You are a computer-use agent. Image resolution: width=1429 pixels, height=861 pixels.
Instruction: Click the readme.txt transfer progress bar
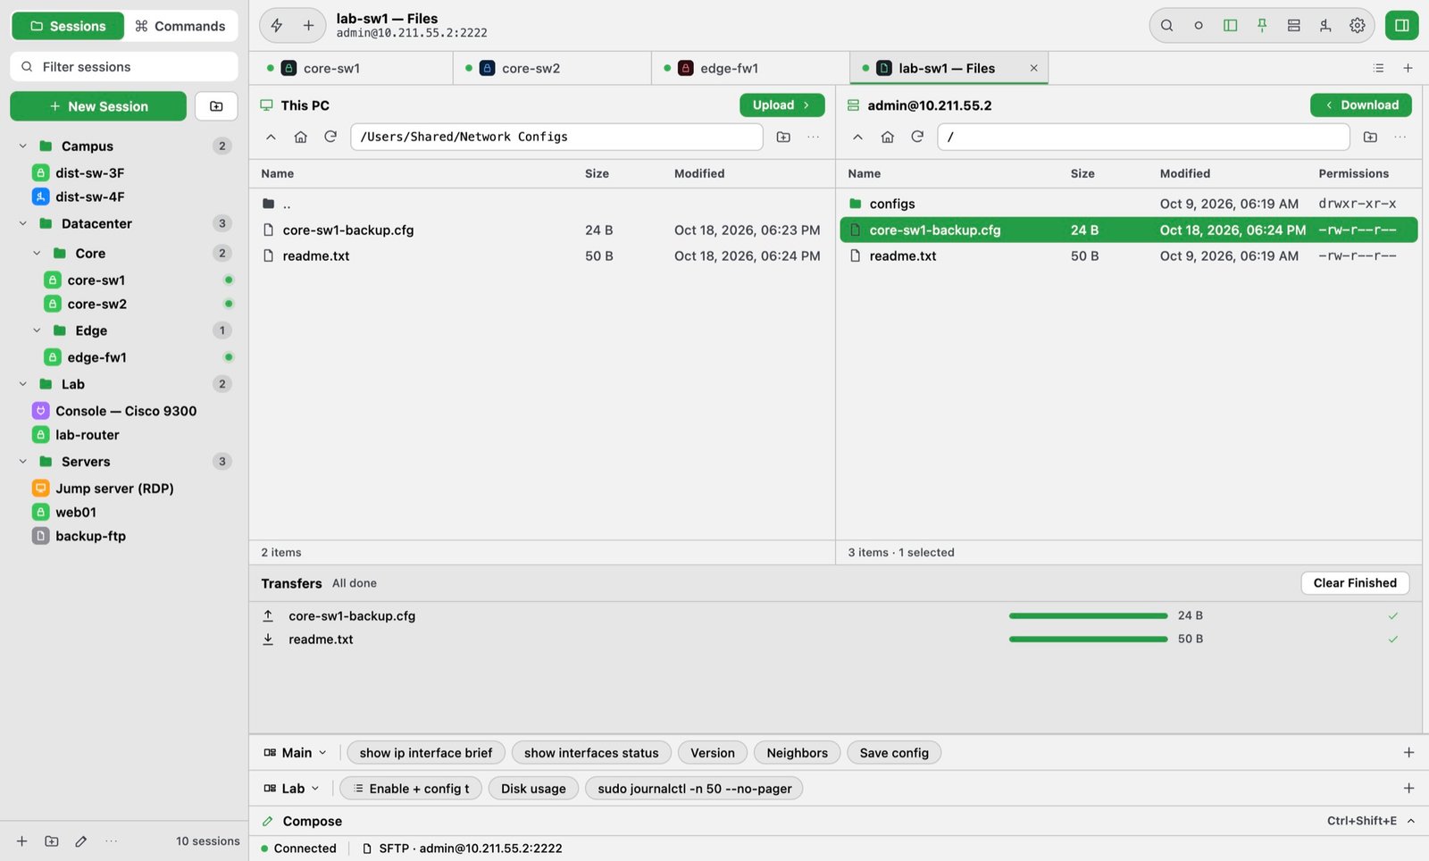(x=1088, y=639)
